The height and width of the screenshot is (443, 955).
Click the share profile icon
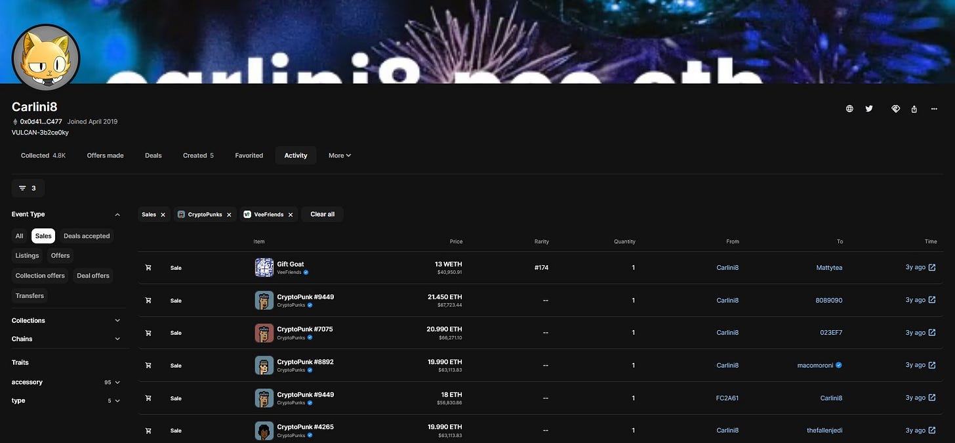coord(914,109)
